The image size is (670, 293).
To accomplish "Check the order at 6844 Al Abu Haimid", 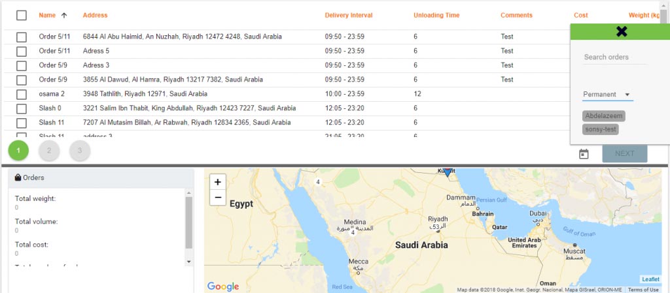I will point(22,37).
